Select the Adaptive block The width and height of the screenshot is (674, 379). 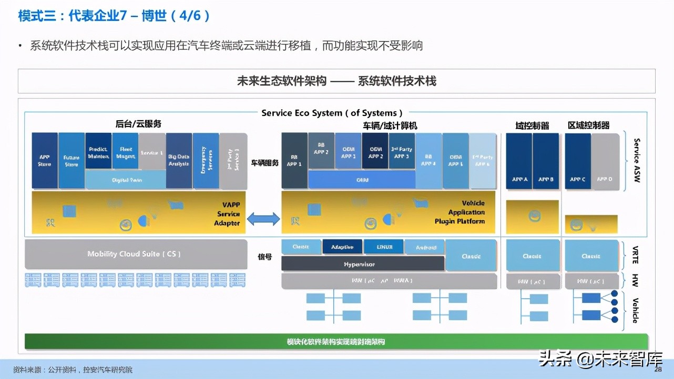coord(342,247)
